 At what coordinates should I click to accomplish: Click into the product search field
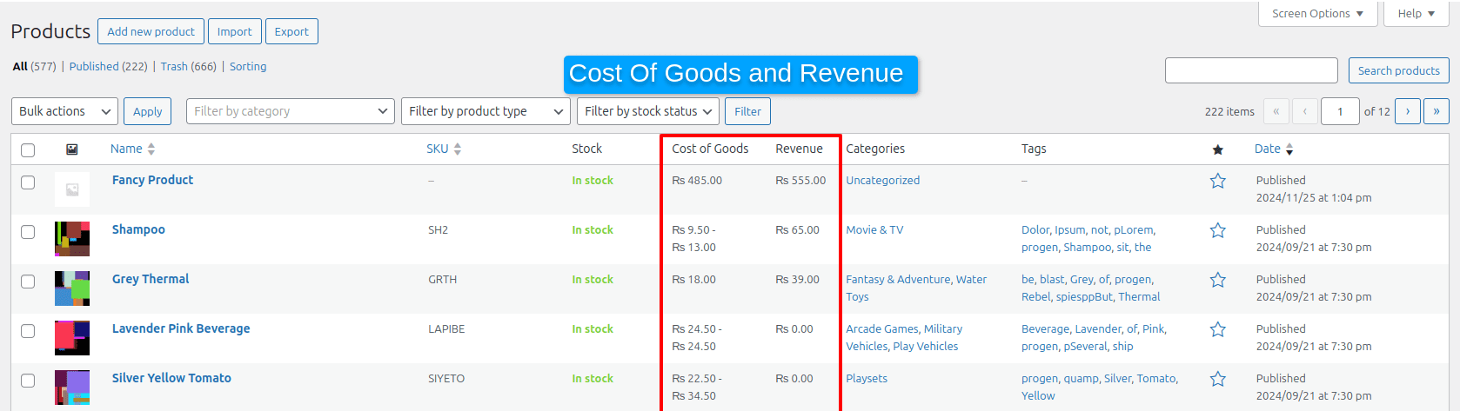(x=1250, y=70)
